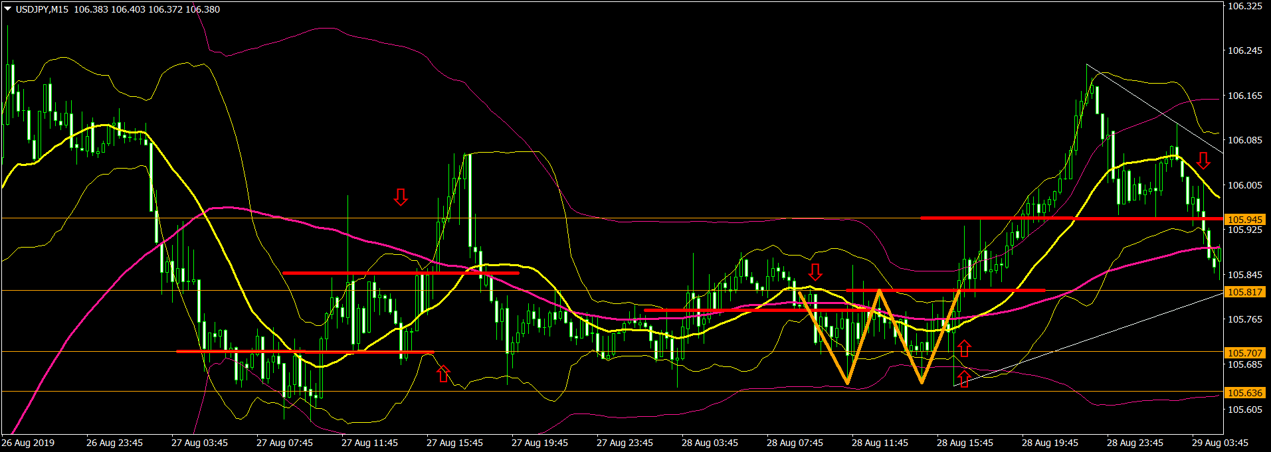The width and height of the screenshot is (1271, 452).
Task: Click the 27 Aug 07:45 time label
Action: (x=284, y=443)
